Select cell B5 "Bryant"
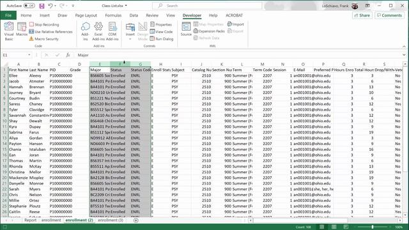The image size is (409, 230). [x=39, y=93]
